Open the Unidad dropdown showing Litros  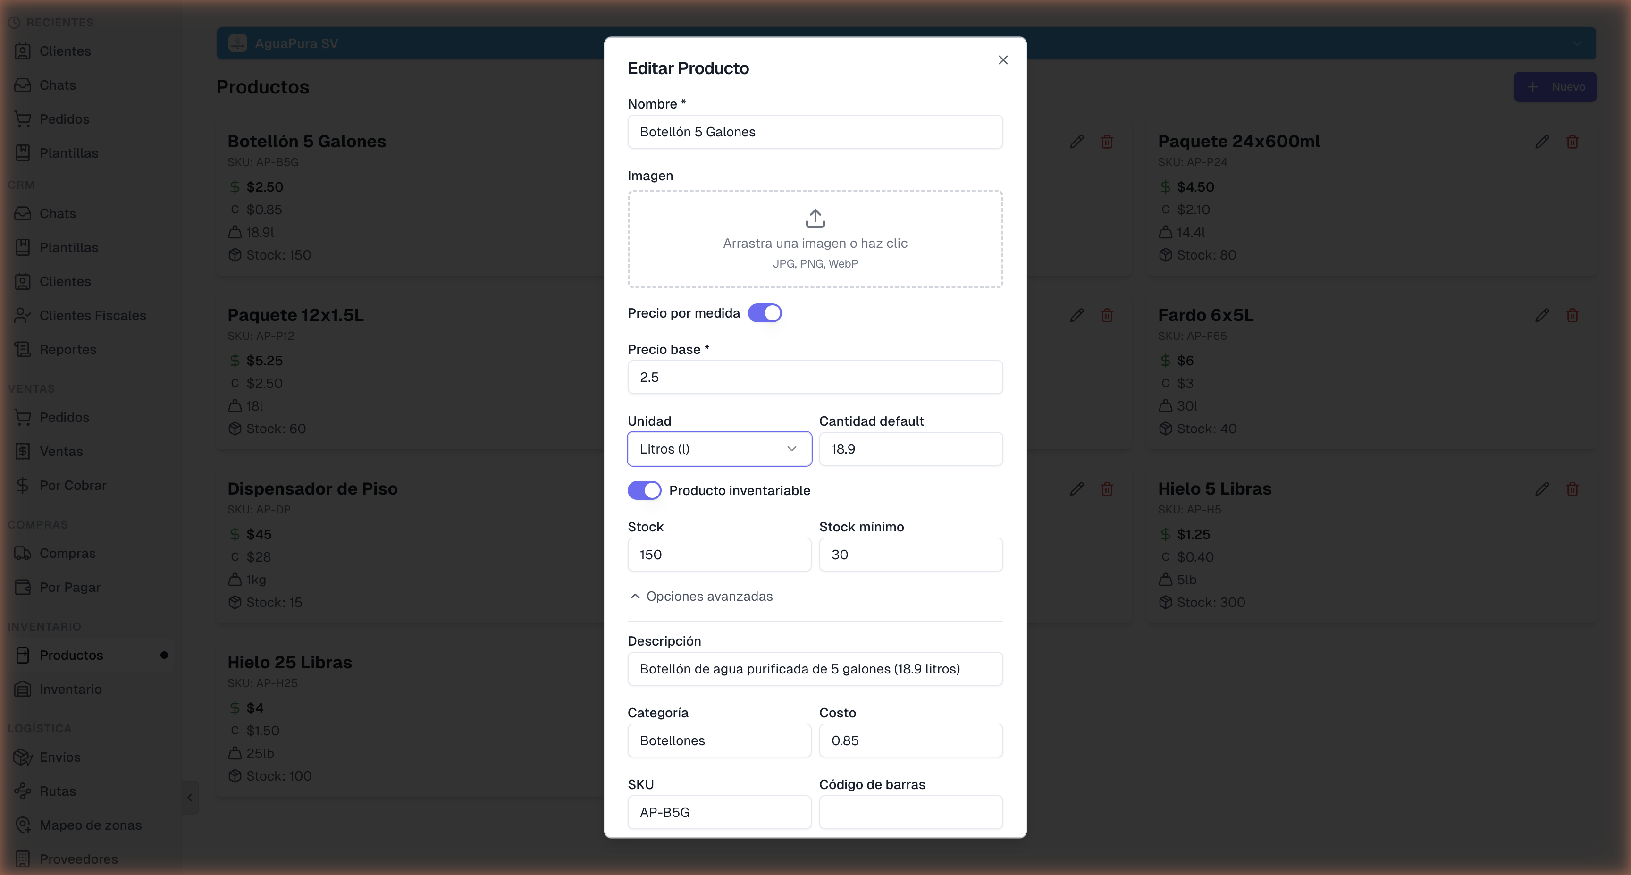[719, 448]
